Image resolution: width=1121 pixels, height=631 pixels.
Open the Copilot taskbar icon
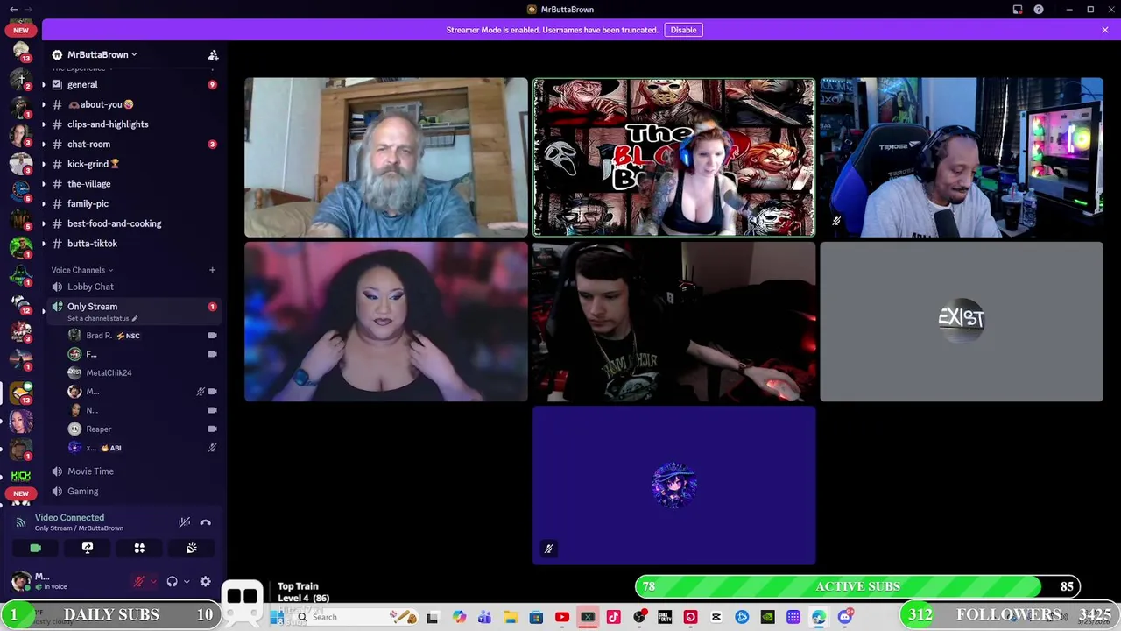[x=459, y=617]
